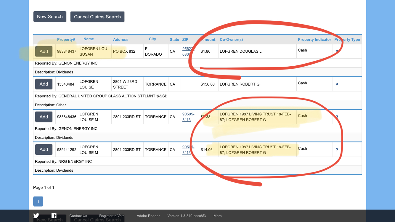Viewport: 395px width, 222px height.
Task: Select Version 1.3-849-cecc8f3 footer text
Action: [187, 216]
